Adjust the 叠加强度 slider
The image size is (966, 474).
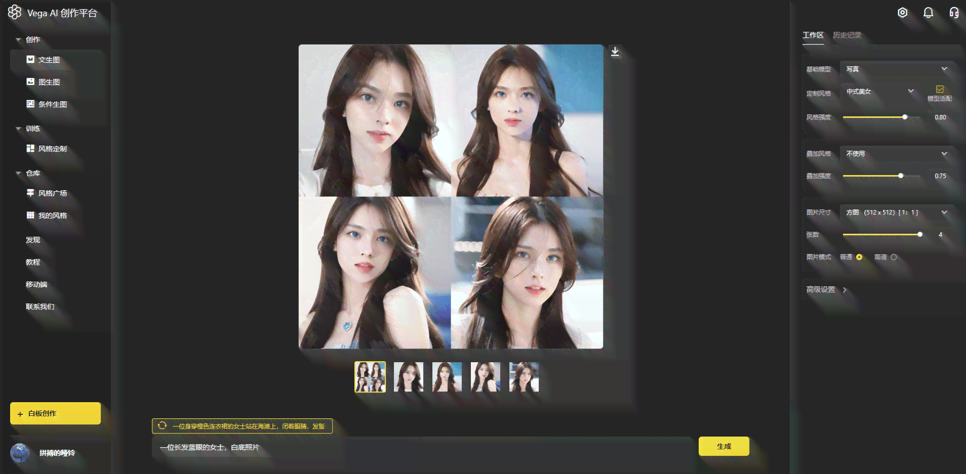[x=881, y=176]
